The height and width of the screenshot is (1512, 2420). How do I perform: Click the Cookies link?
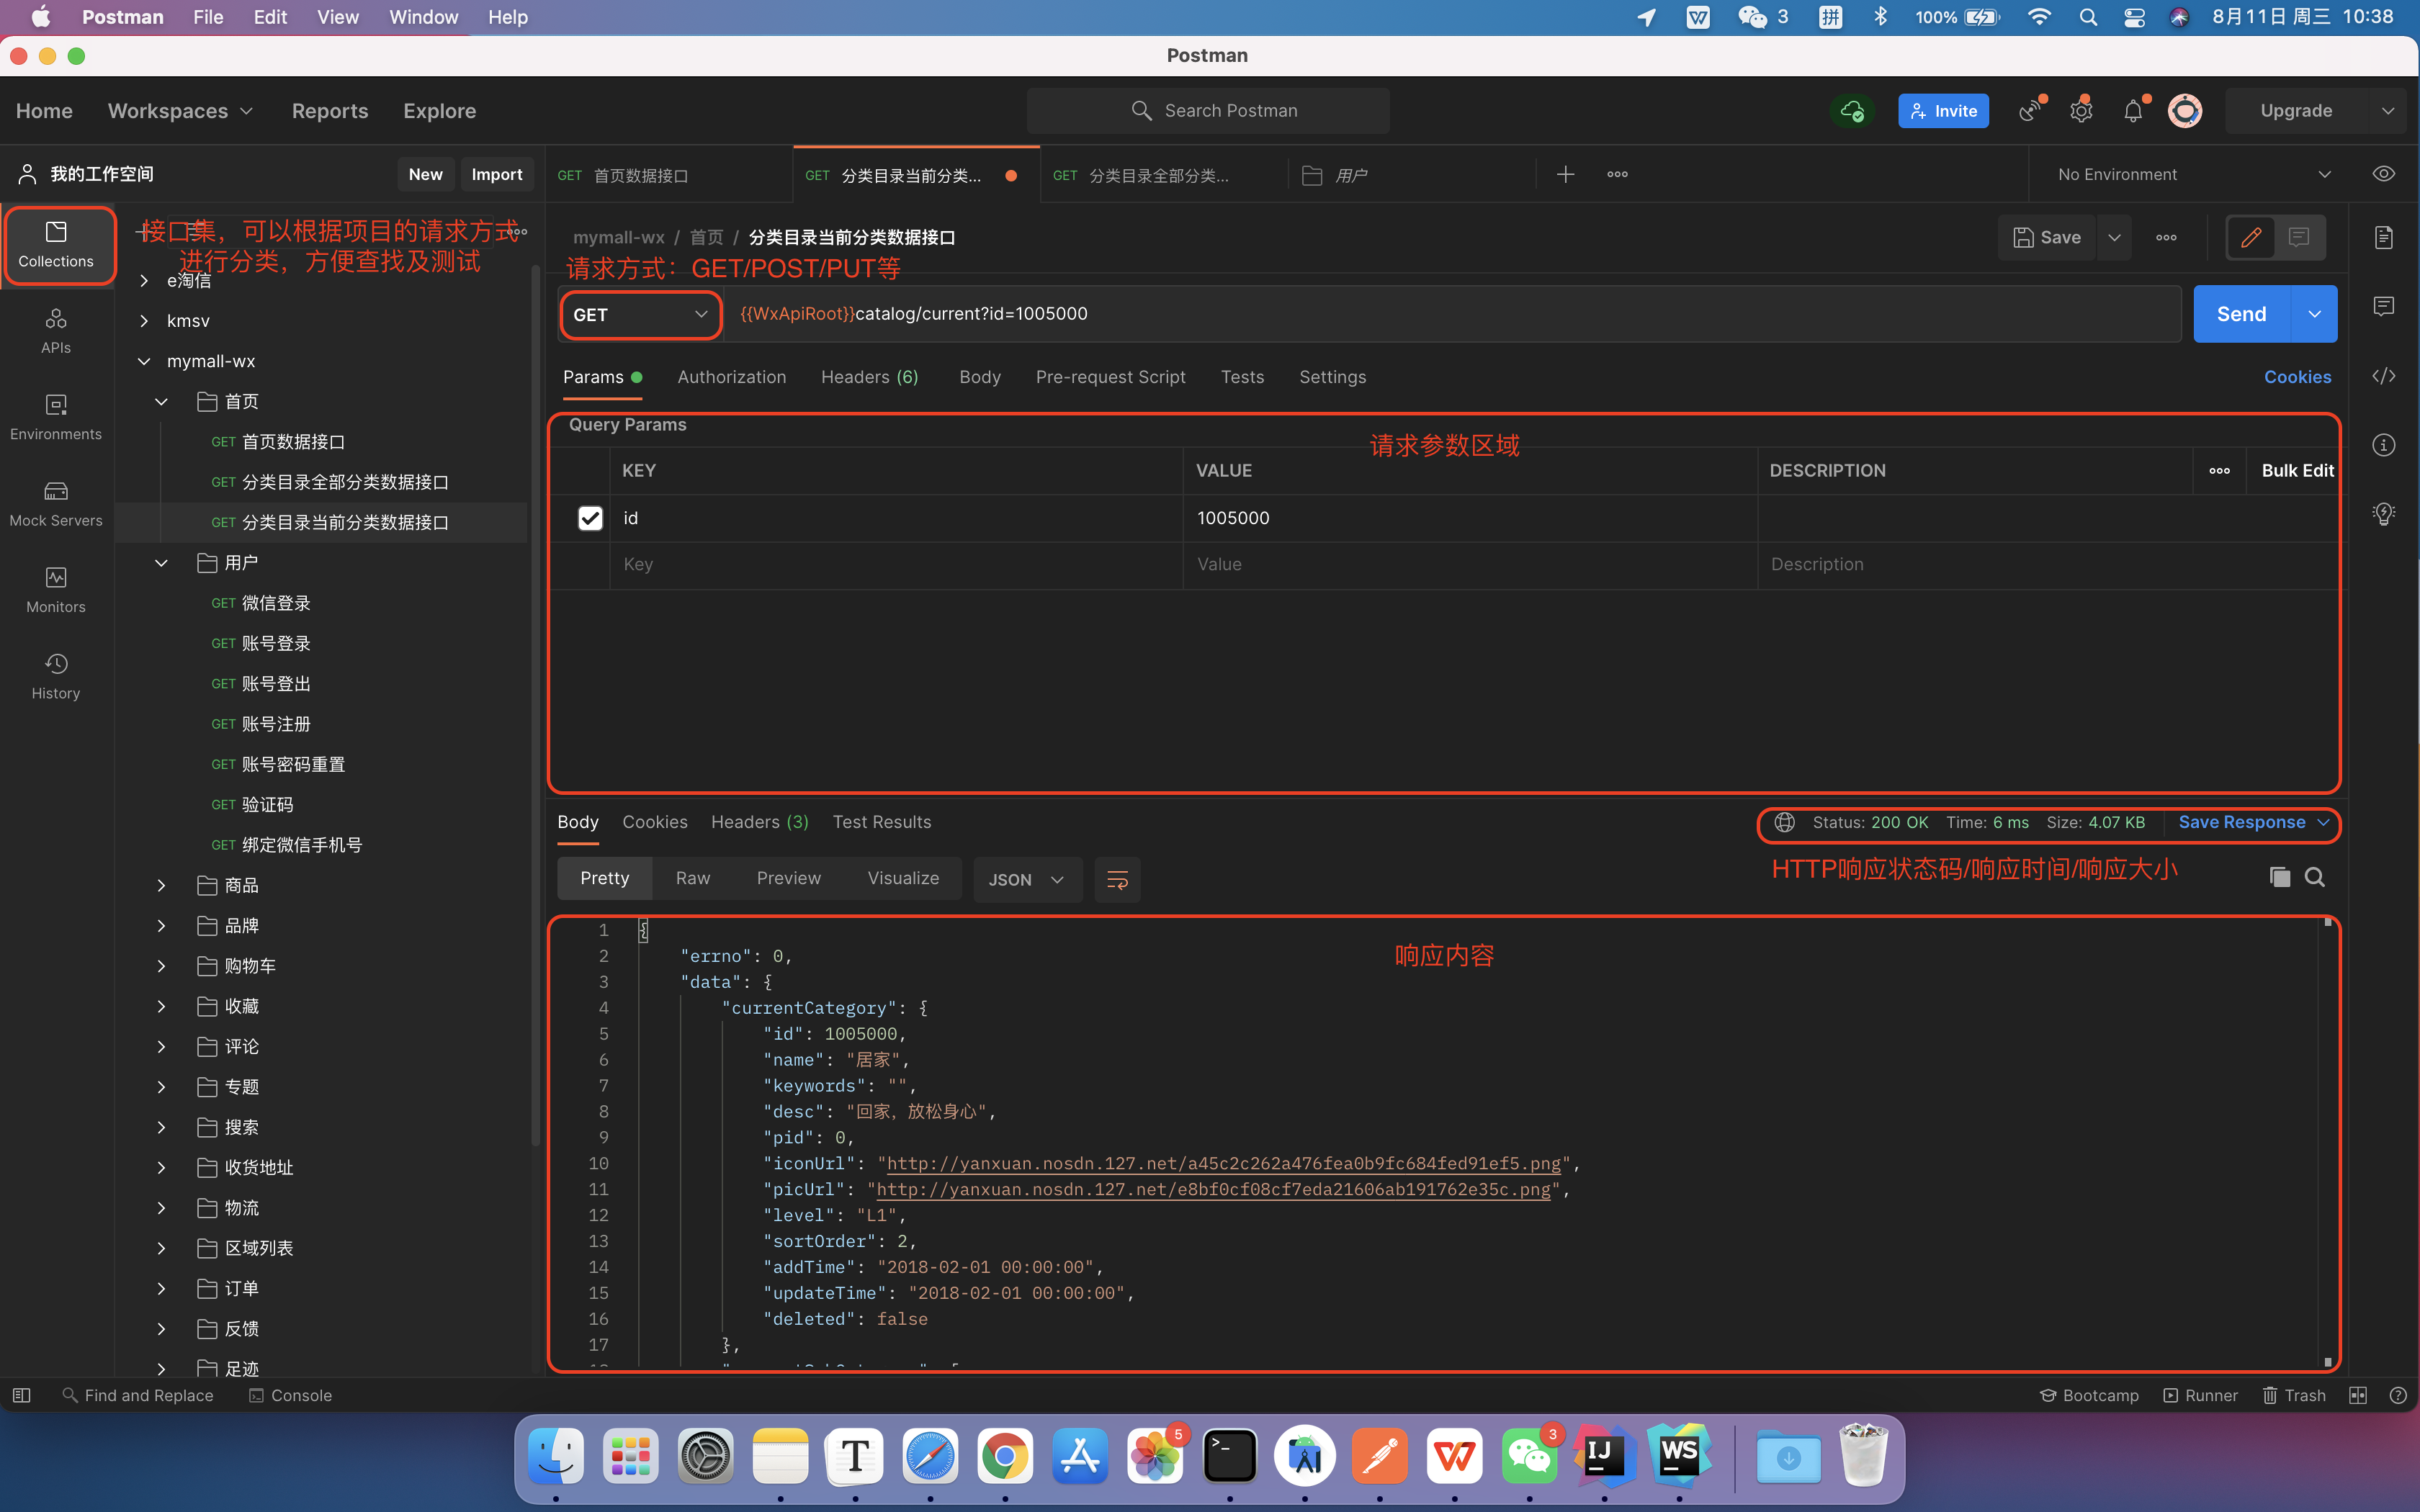click(x=2297, y=377)
